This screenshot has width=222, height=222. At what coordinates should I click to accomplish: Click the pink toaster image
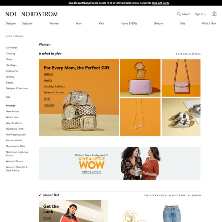pos(140,78)
